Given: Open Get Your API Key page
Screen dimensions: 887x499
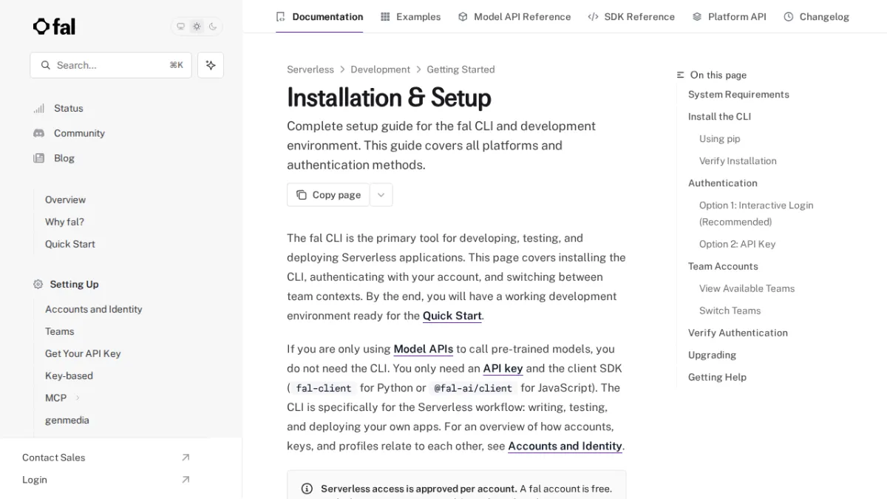Looking at the screenshot, I should [83, 353].
